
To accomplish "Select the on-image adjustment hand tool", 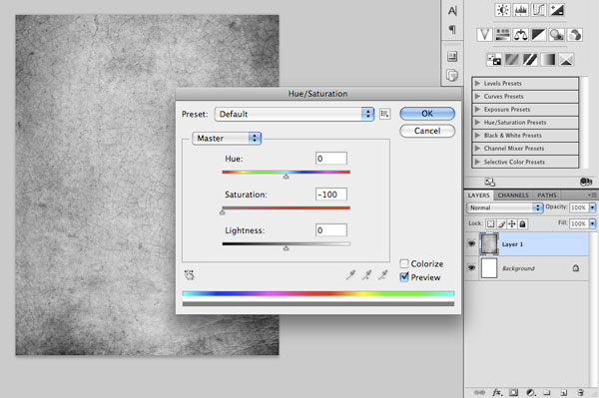I will 190,274.
